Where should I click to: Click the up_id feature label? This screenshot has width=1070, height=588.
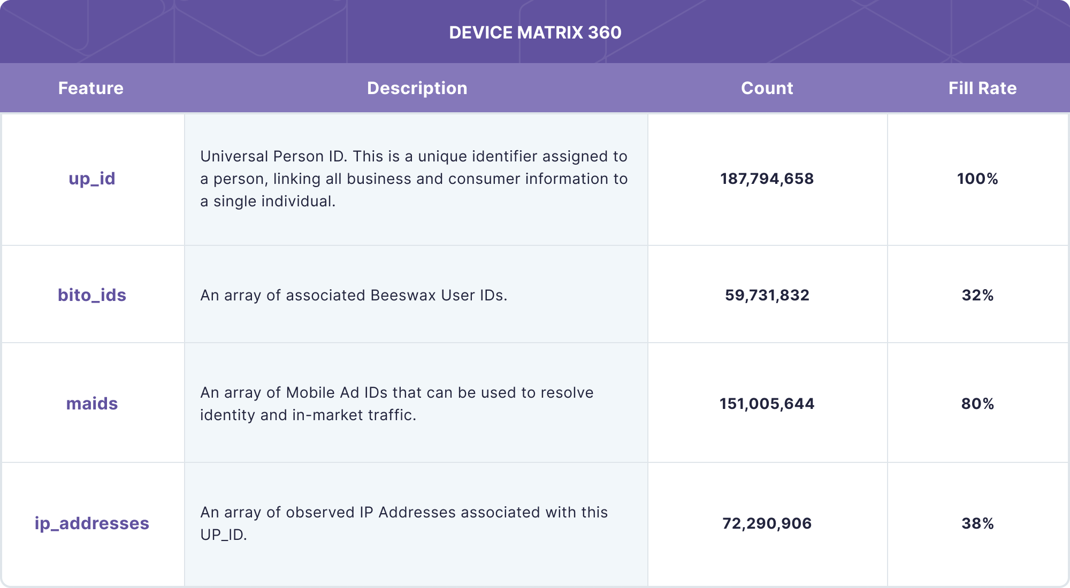point(91,179)
